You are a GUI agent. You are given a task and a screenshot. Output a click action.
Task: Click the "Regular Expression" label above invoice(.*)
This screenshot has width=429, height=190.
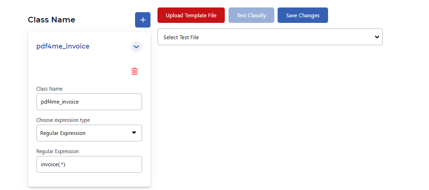click(x=57, y=151)
